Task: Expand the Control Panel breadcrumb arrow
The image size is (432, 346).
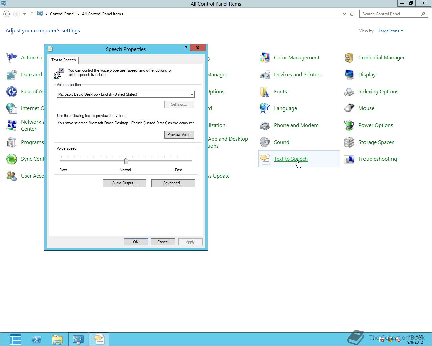Action: 78,14
